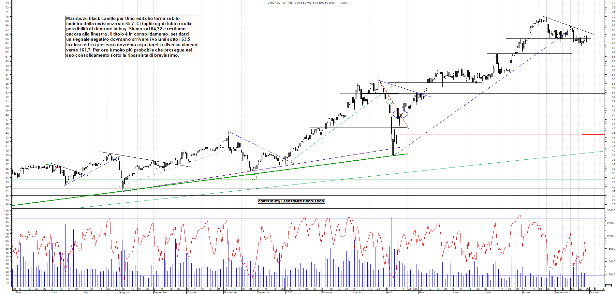Click the COPYRIGHT laborsadeipiccoli.com watermark label

(291, 201)
